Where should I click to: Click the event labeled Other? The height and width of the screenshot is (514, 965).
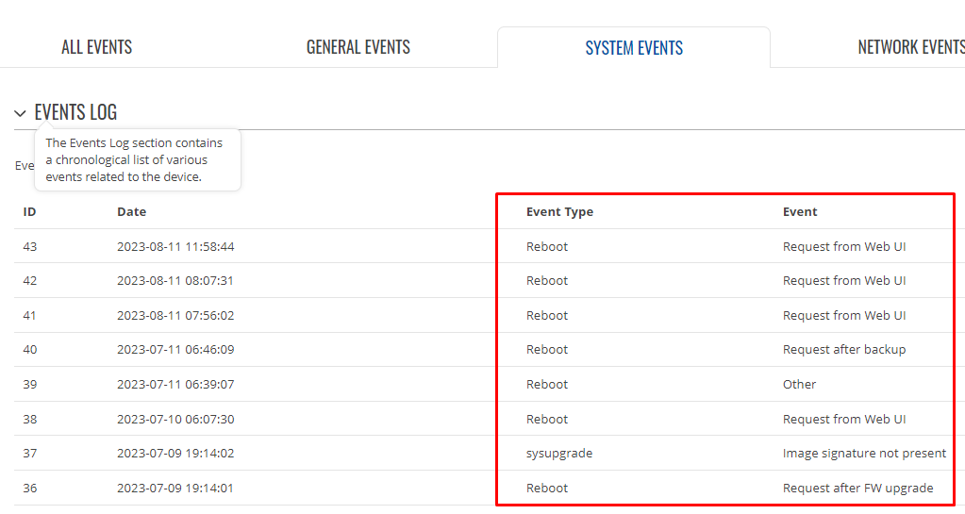799,384
